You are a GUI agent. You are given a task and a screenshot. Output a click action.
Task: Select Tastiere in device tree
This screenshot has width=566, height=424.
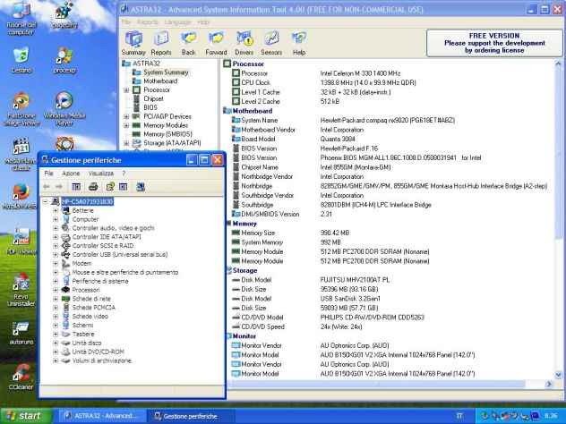coord(83,335)
